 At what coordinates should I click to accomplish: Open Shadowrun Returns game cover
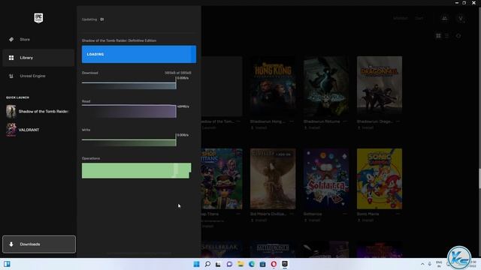pos(326,86)
